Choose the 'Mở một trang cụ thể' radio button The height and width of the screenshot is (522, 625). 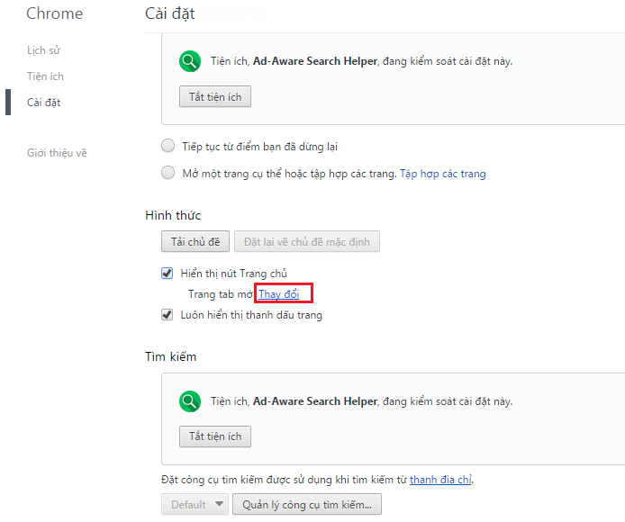point(168,173)
